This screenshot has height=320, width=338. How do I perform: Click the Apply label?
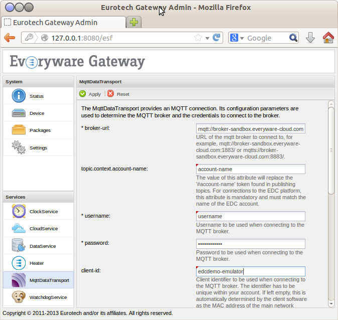95,94
